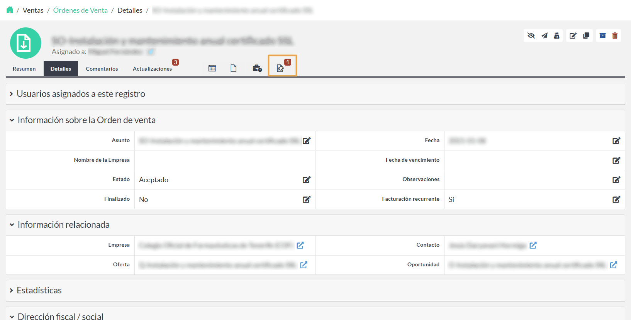The image size is (631, 320).
Task: Open the Comentarios tab
Action: tap(102, 69)
